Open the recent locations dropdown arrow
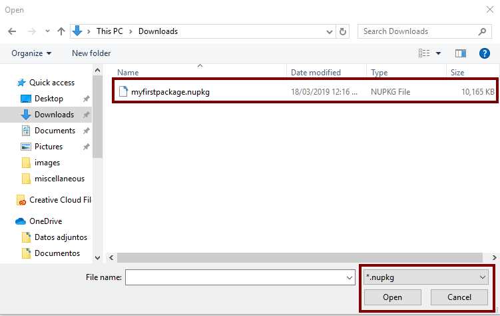 pyautogui.click(x=47, y=31)
